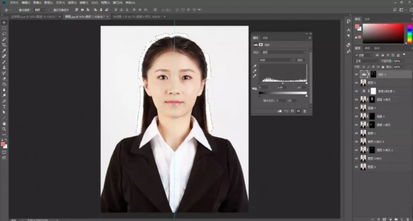The width and height of the screenshot is (413, 221).
Task: Open the collapsed Character panel icon
Action: [x=349, y=30]
